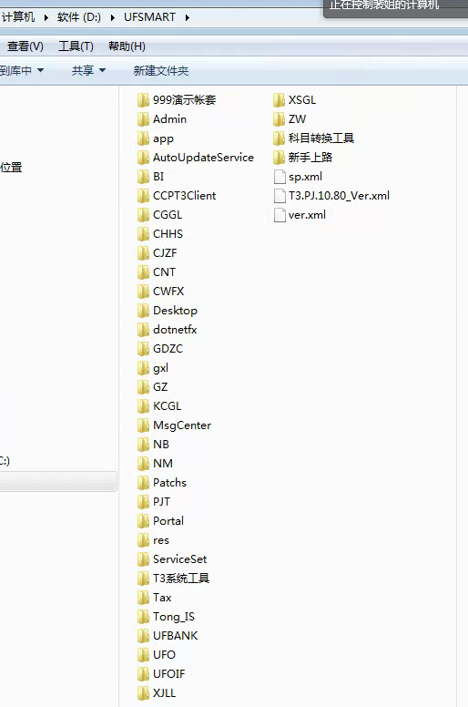Viewport: 468px width, 707px height.
Task: Click the 新建文件夹 button
Action: (161, 70)
